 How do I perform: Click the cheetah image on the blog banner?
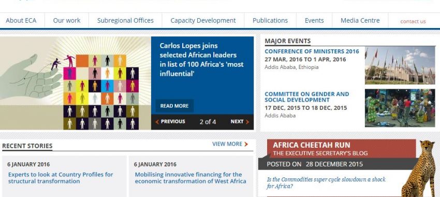(419, 168)
